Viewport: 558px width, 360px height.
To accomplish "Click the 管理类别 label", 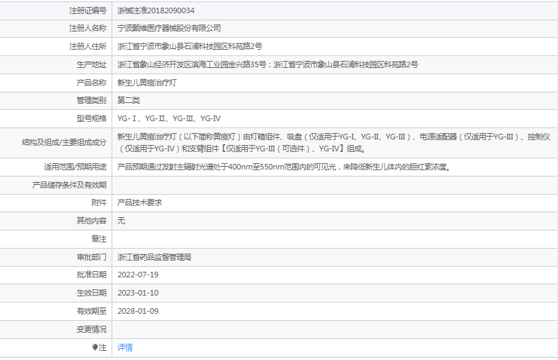I will pos(91,100).
